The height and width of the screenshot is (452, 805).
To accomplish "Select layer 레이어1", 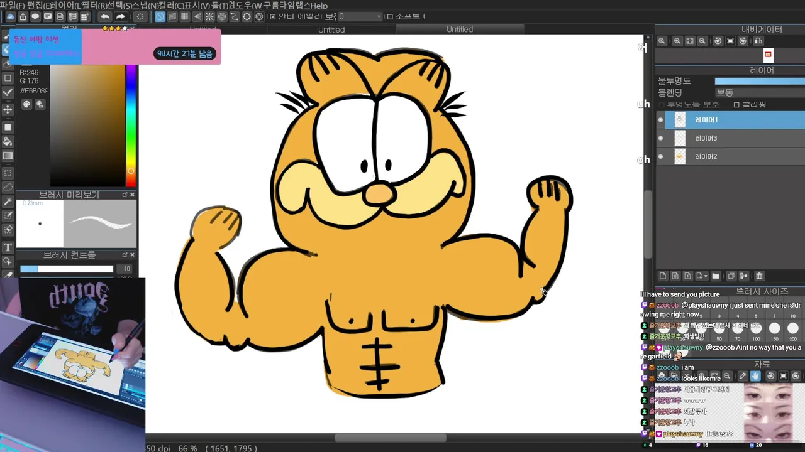I will coord(730,120).
